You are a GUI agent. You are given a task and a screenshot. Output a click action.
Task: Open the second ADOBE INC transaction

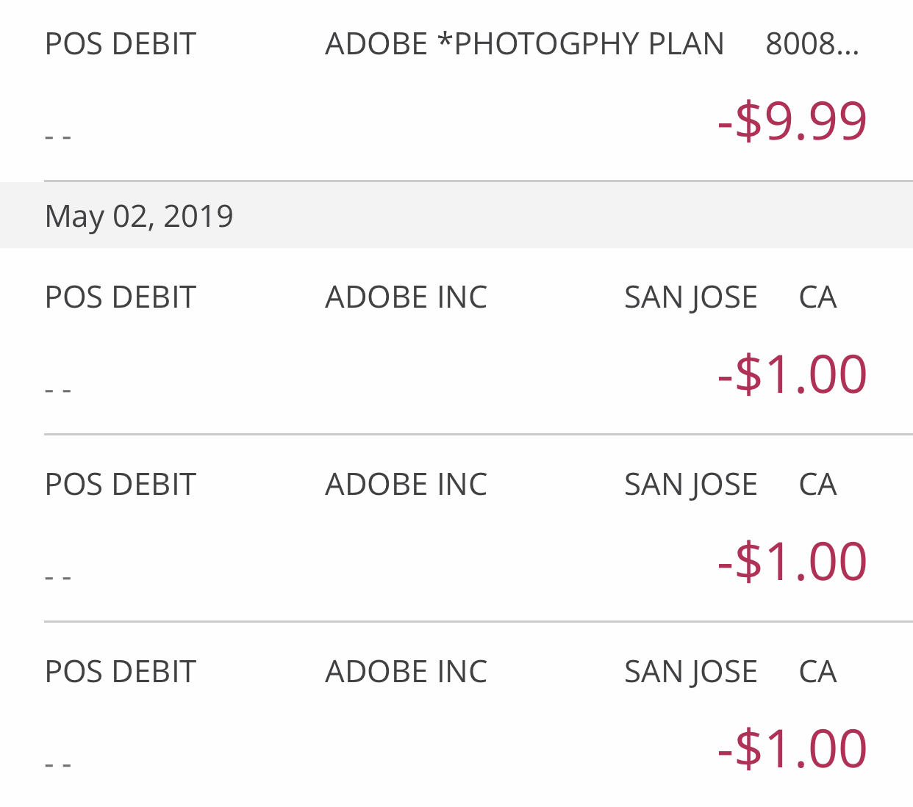(406, 485)
